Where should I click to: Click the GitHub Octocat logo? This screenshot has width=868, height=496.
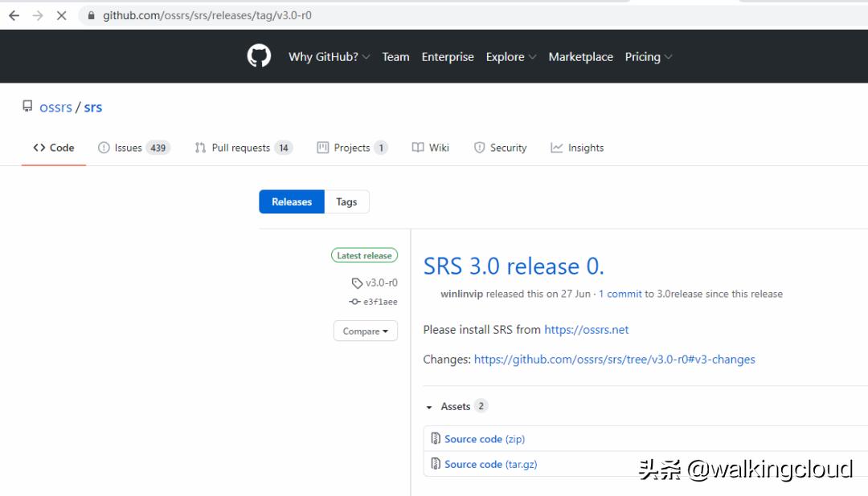259,55
